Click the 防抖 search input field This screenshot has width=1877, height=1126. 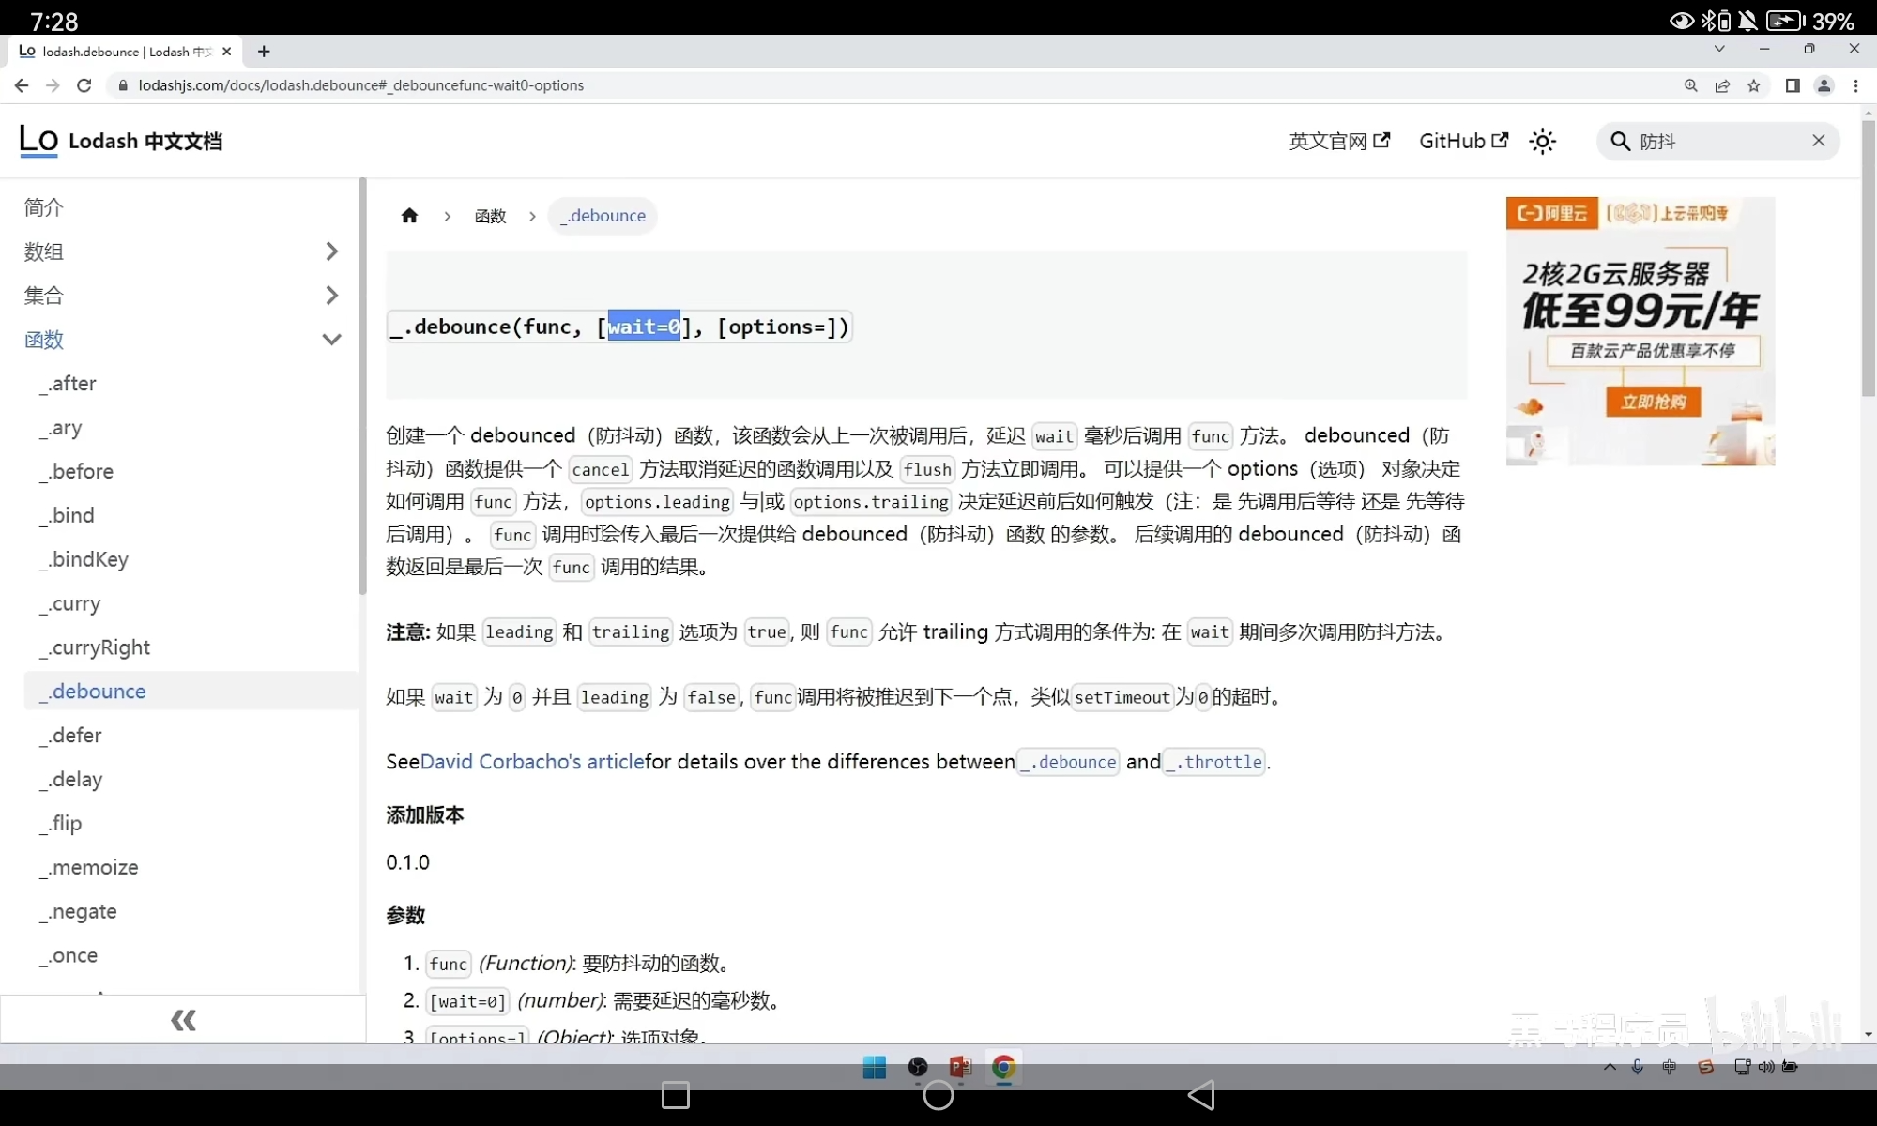(1717, 141)
